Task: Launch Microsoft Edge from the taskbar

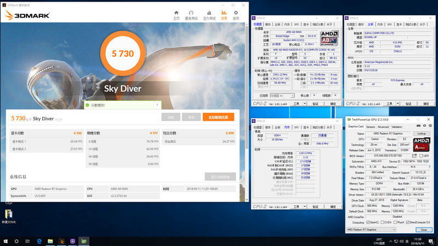Action: click(39, 241)
